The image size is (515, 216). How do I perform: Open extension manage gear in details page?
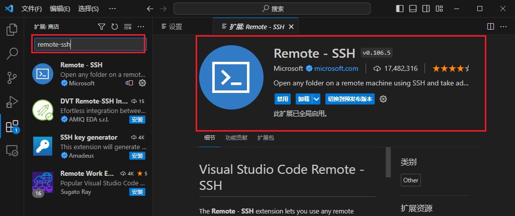[383, 99]
